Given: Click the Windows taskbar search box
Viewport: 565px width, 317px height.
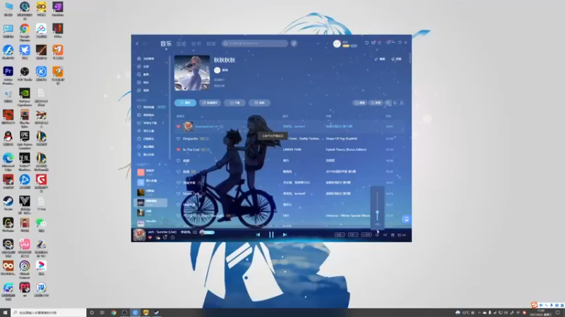Looking at the screenshot, I should [x=49, y=313].
